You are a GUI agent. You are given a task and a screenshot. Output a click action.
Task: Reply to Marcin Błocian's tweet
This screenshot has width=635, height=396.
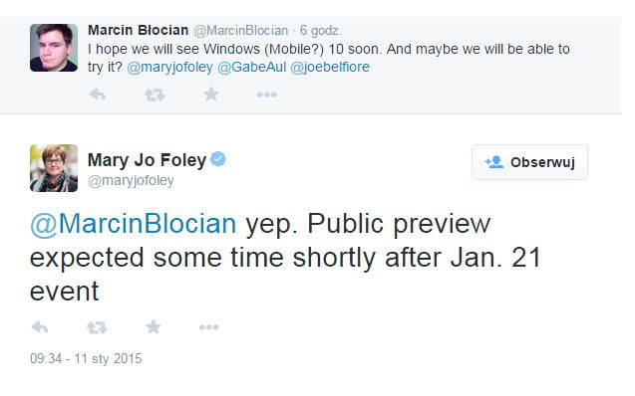click(98, 95)
